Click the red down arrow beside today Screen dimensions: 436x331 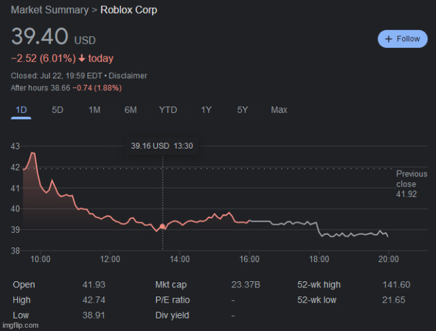(82, 58)
